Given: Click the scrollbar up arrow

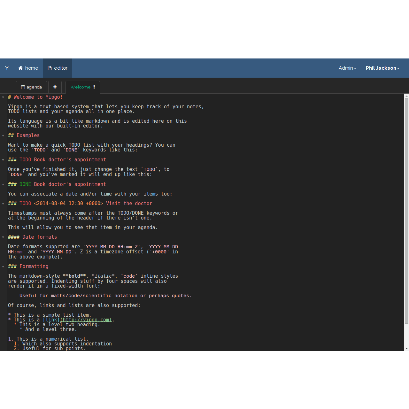Looking at the screenshot, I should 406,96.
